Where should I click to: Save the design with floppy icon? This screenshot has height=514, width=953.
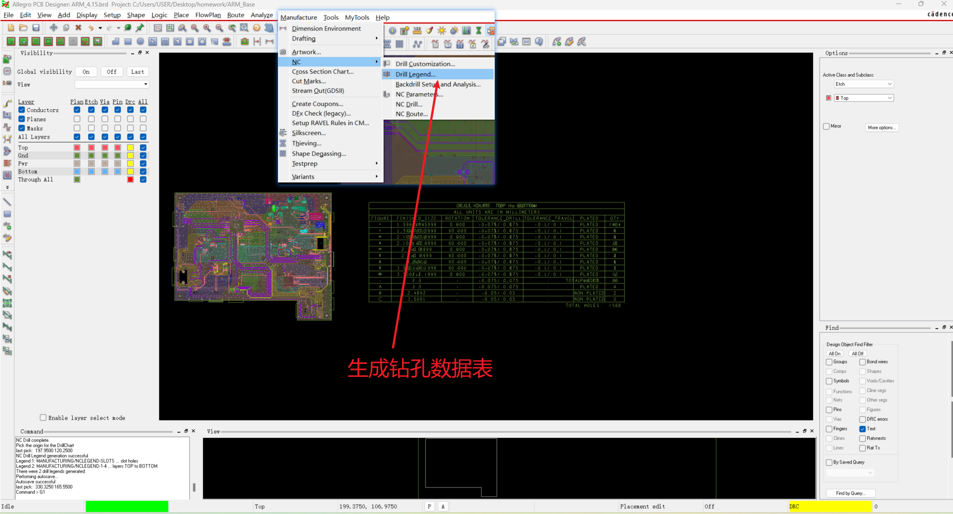click(x=36, y=28)
